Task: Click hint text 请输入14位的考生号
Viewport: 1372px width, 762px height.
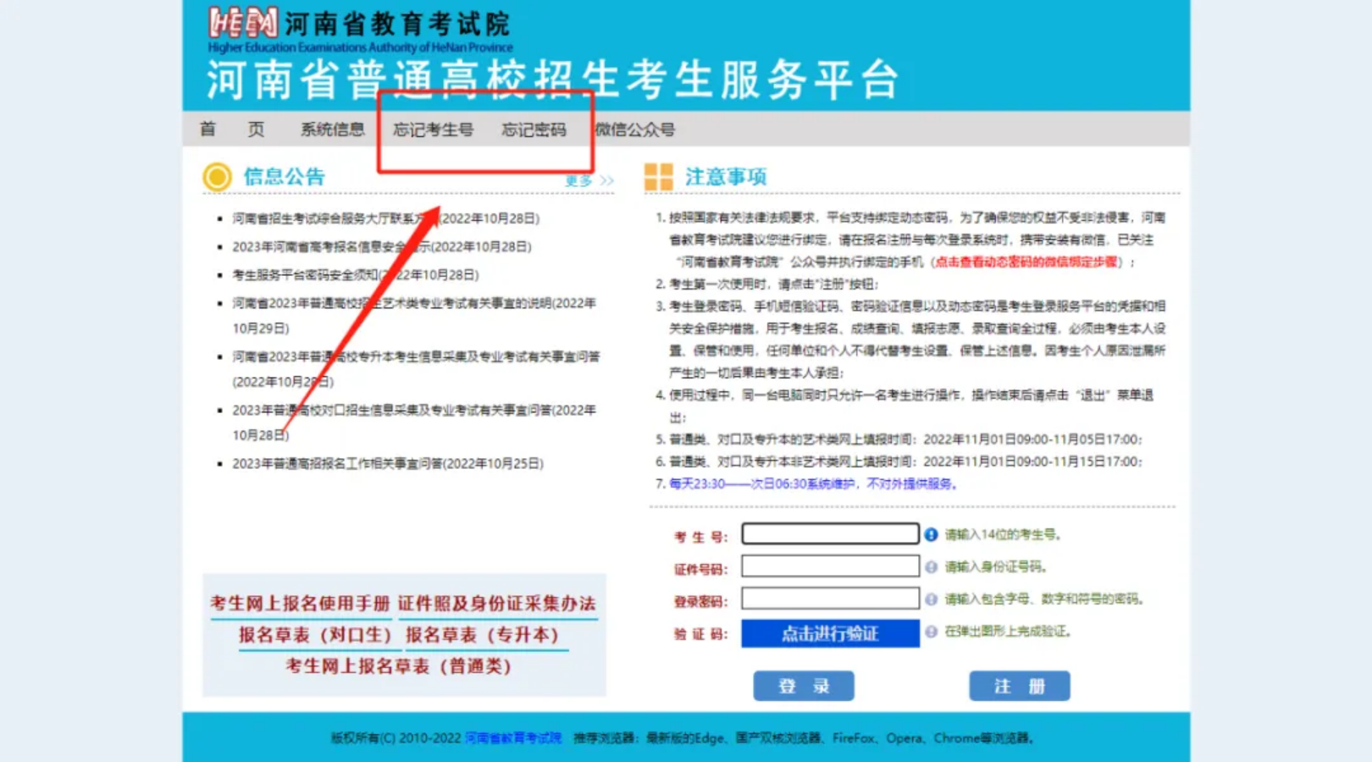Action: [1003, 534]
